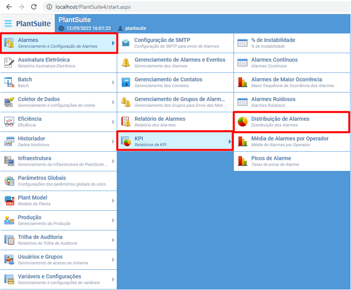The width and height of the screenshot is (351, 290).
Task: Click the Relatório de Alarmes title
Action: tap(160, 119)
